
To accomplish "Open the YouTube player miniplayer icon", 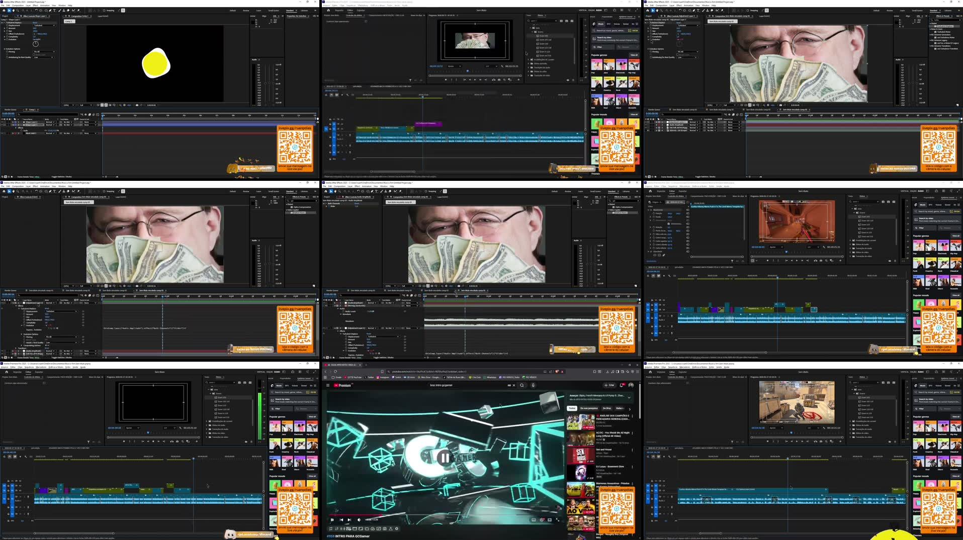I will click(x=534, y=520).
